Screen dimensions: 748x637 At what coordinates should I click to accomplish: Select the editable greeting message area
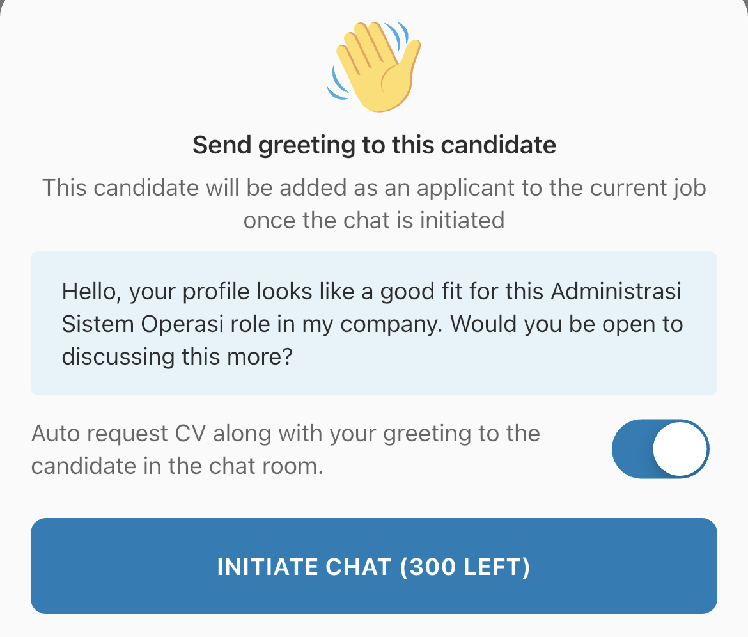tap(374, 324)
